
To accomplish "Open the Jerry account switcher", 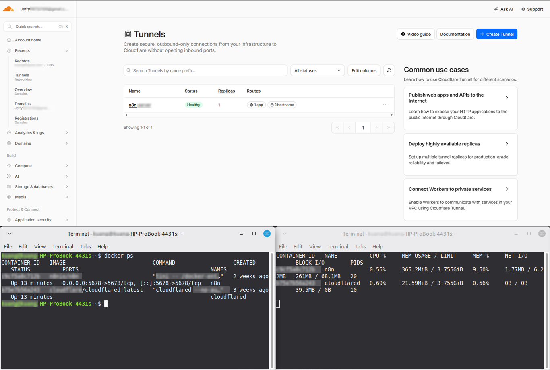I will (44, 9).
